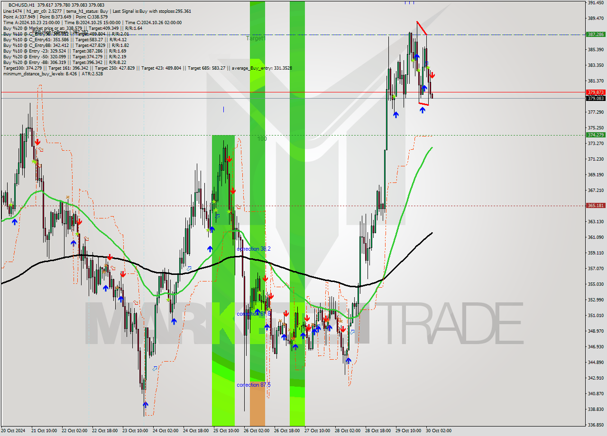Click the '22 Oct 18:00' time label

pyautogui.click(x=104, y=431)
